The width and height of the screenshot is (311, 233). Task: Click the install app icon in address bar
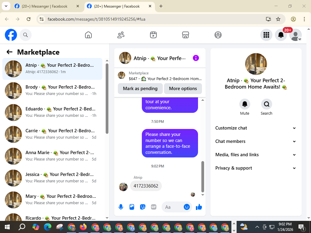click(x=268, y=19)
